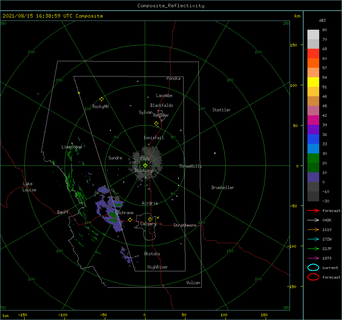Click the Banff label

coord(63,212)
